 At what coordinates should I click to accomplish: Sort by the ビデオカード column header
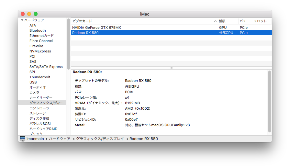[x=82, y=21]
